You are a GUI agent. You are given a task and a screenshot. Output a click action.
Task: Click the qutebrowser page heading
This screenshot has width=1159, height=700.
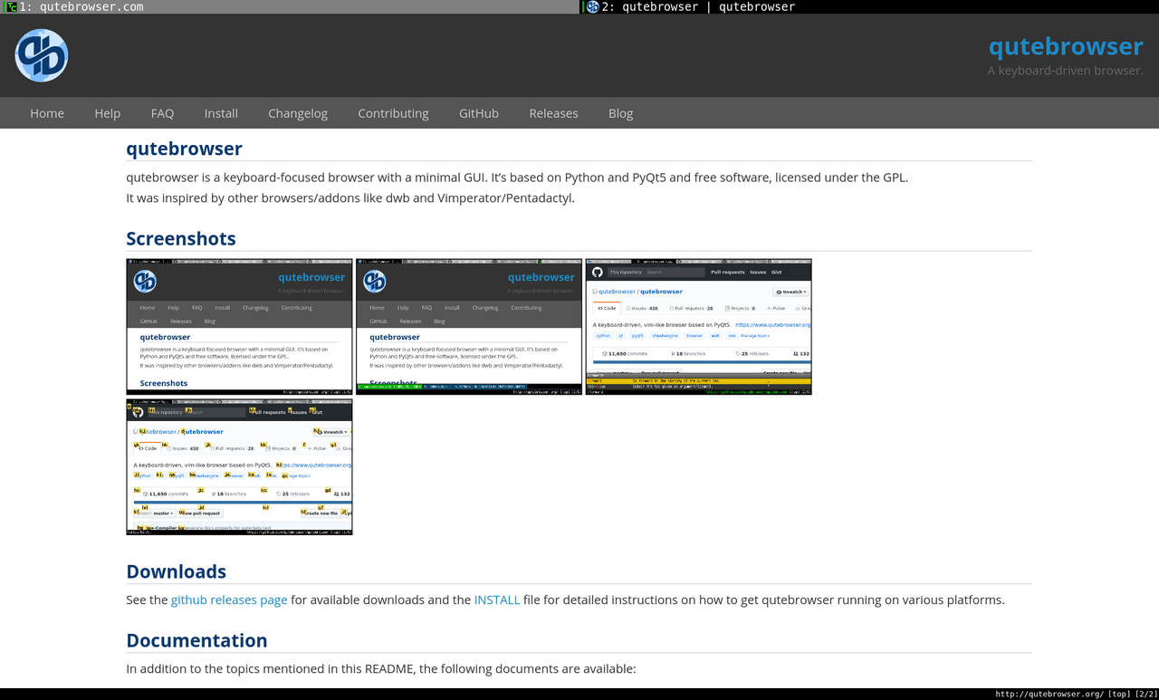click(184, 149)
